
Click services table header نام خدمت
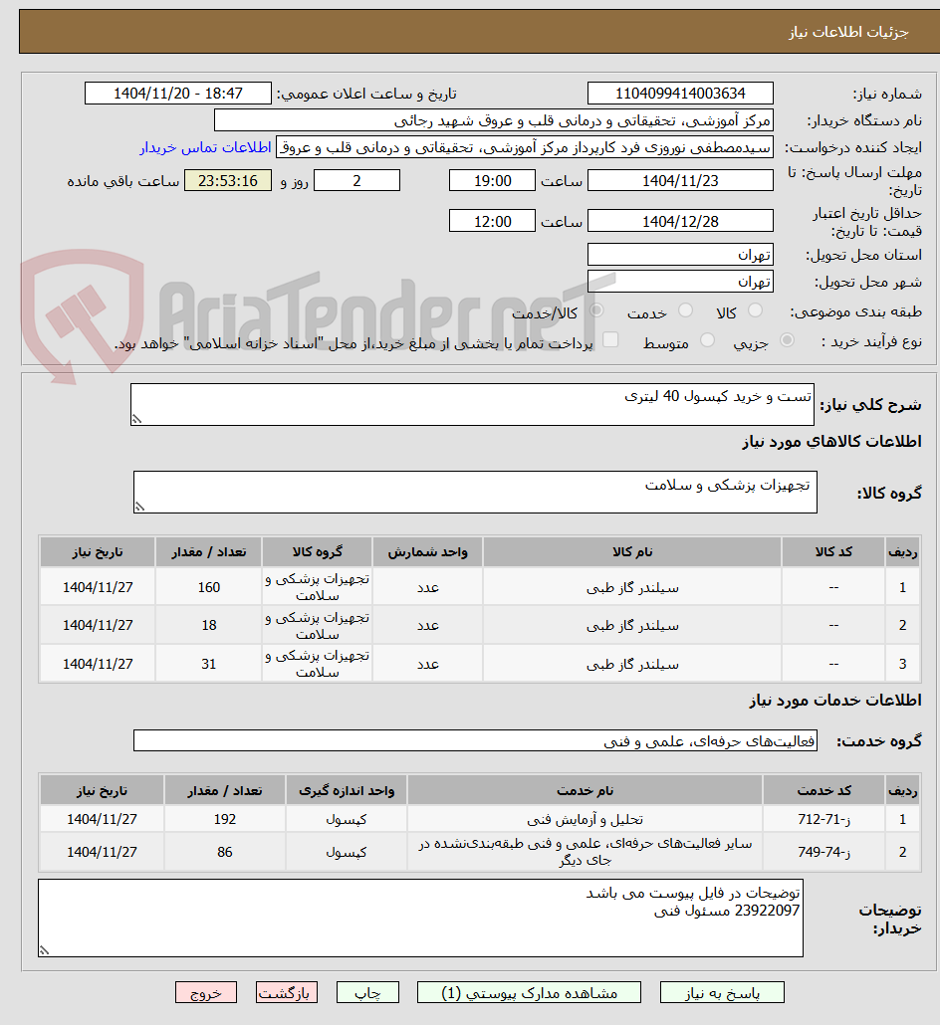(585, 790)
